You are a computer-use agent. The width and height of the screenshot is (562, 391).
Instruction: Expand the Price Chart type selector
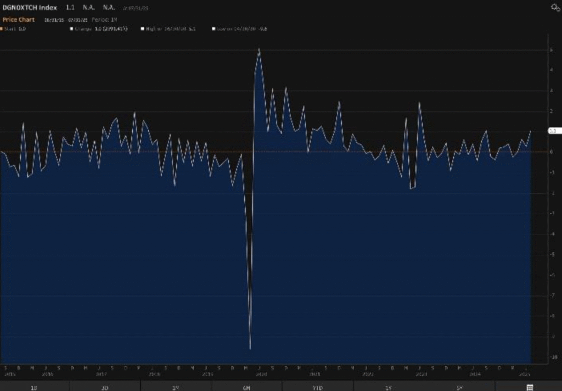coord(19,20)
